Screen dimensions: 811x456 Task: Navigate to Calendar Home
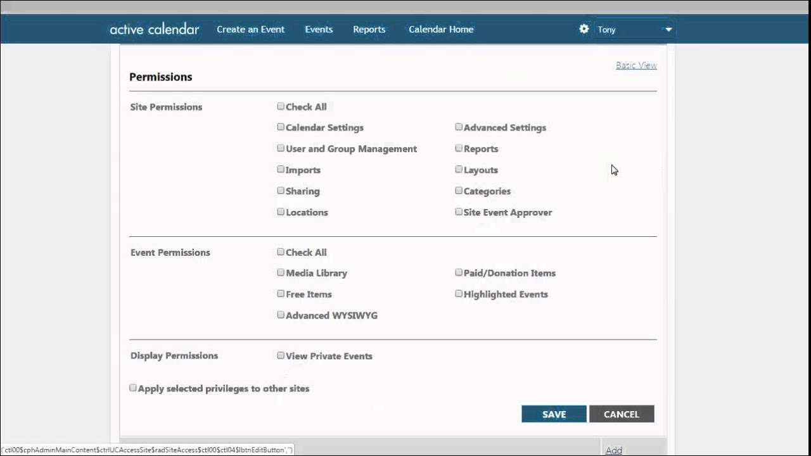tap(441, 29)
